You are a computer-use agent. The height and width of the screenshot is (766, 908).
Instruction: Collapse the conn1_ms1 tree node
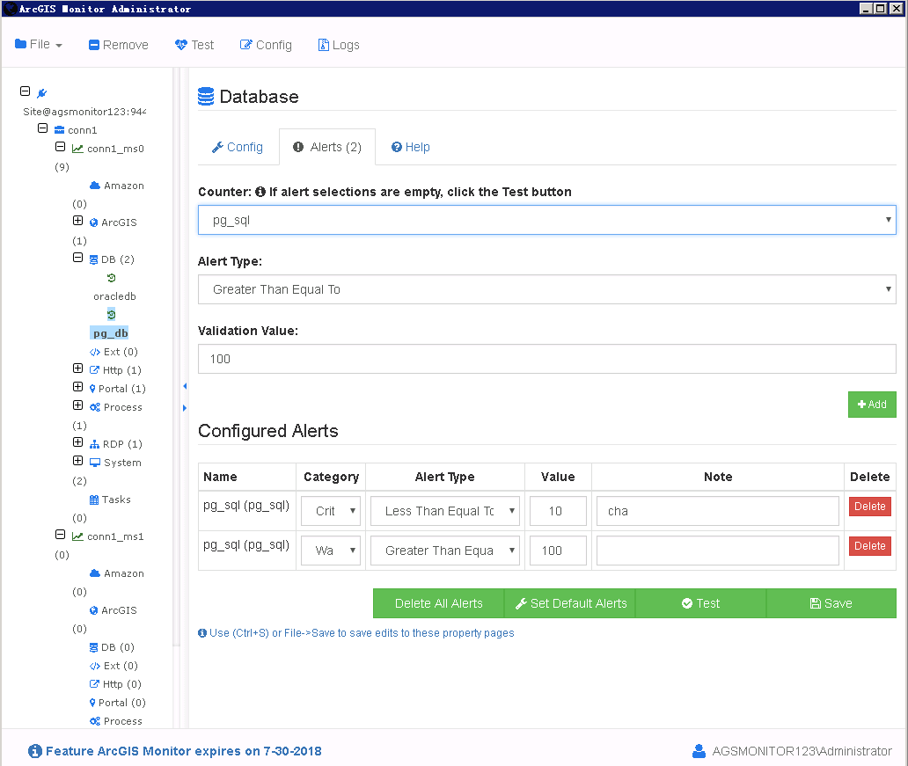click(60, 535)
